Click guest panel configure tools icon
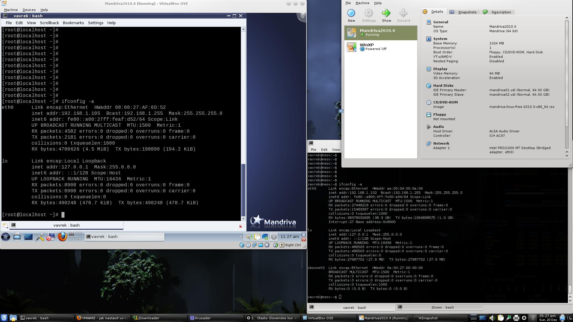The width and height of the screenshot is (573, 322). (x=39, y=237)
